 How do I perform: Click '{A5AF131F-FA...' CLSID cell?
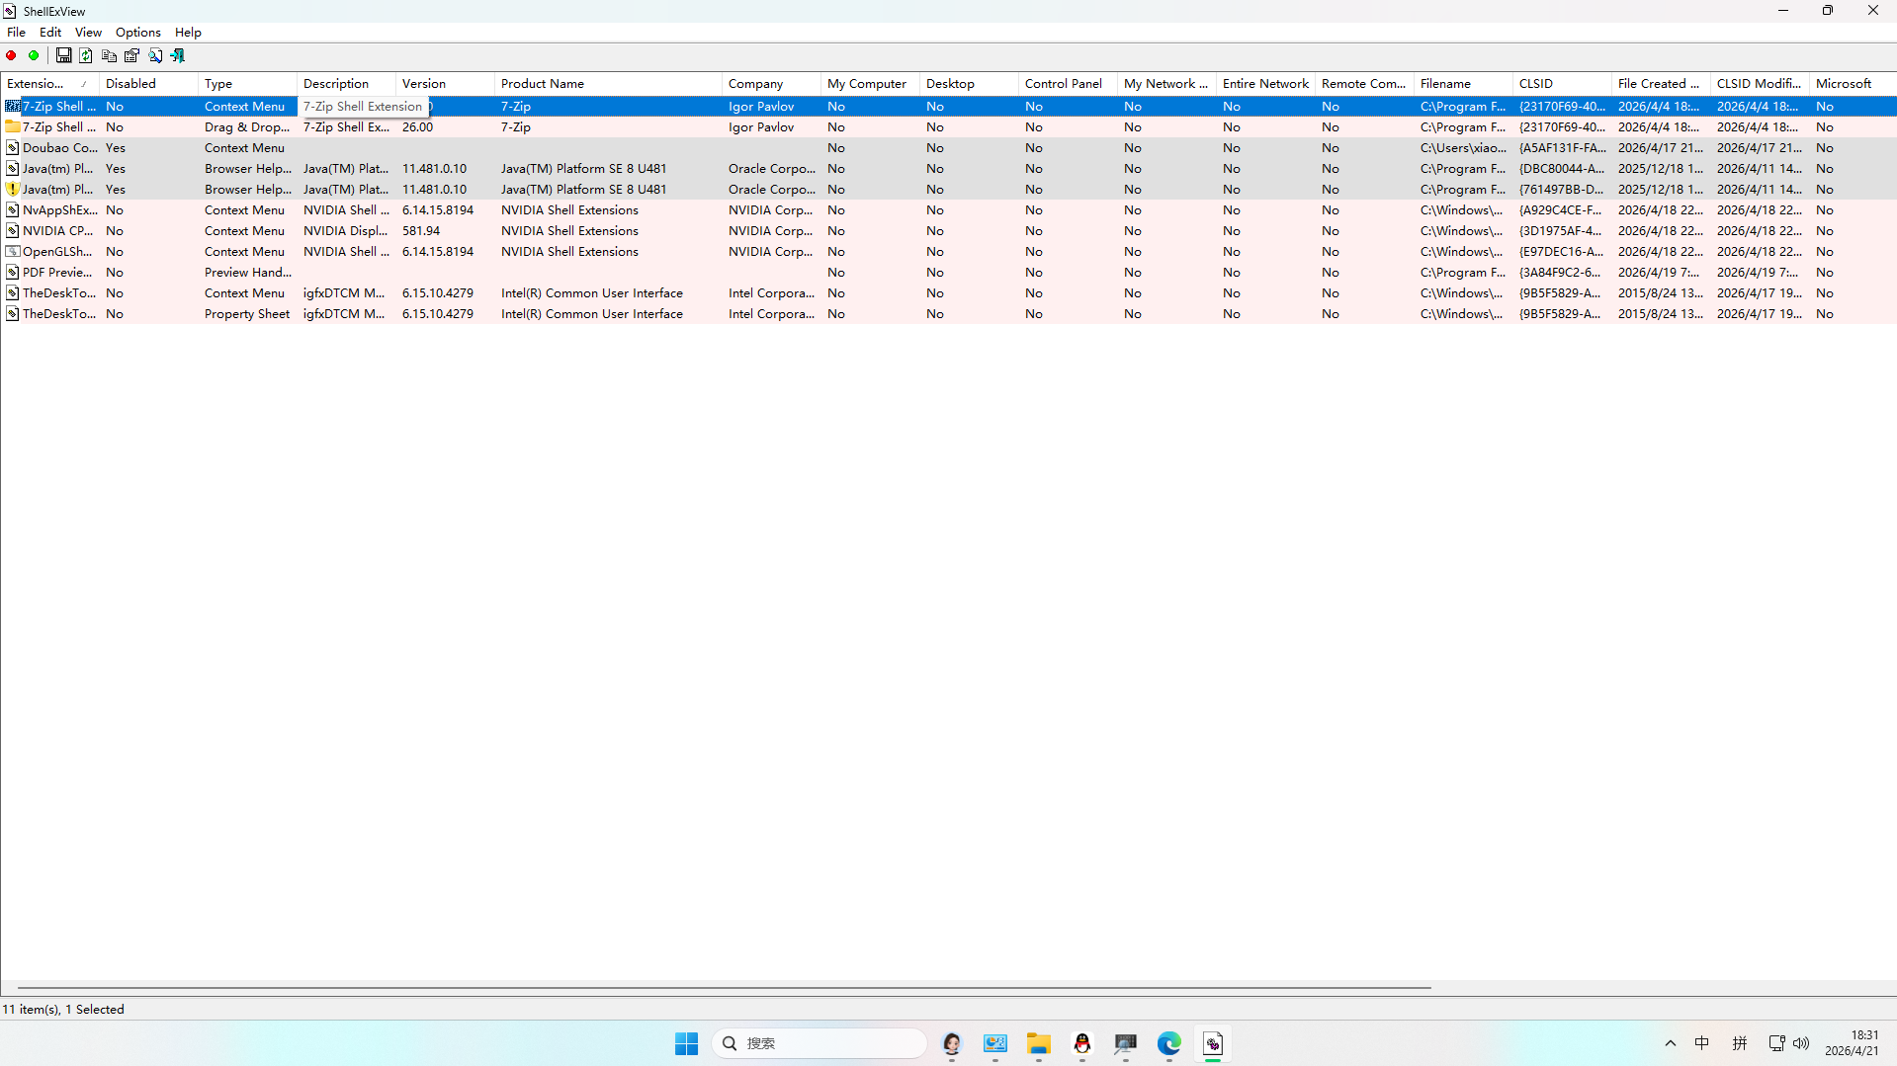coord(1562,148)
